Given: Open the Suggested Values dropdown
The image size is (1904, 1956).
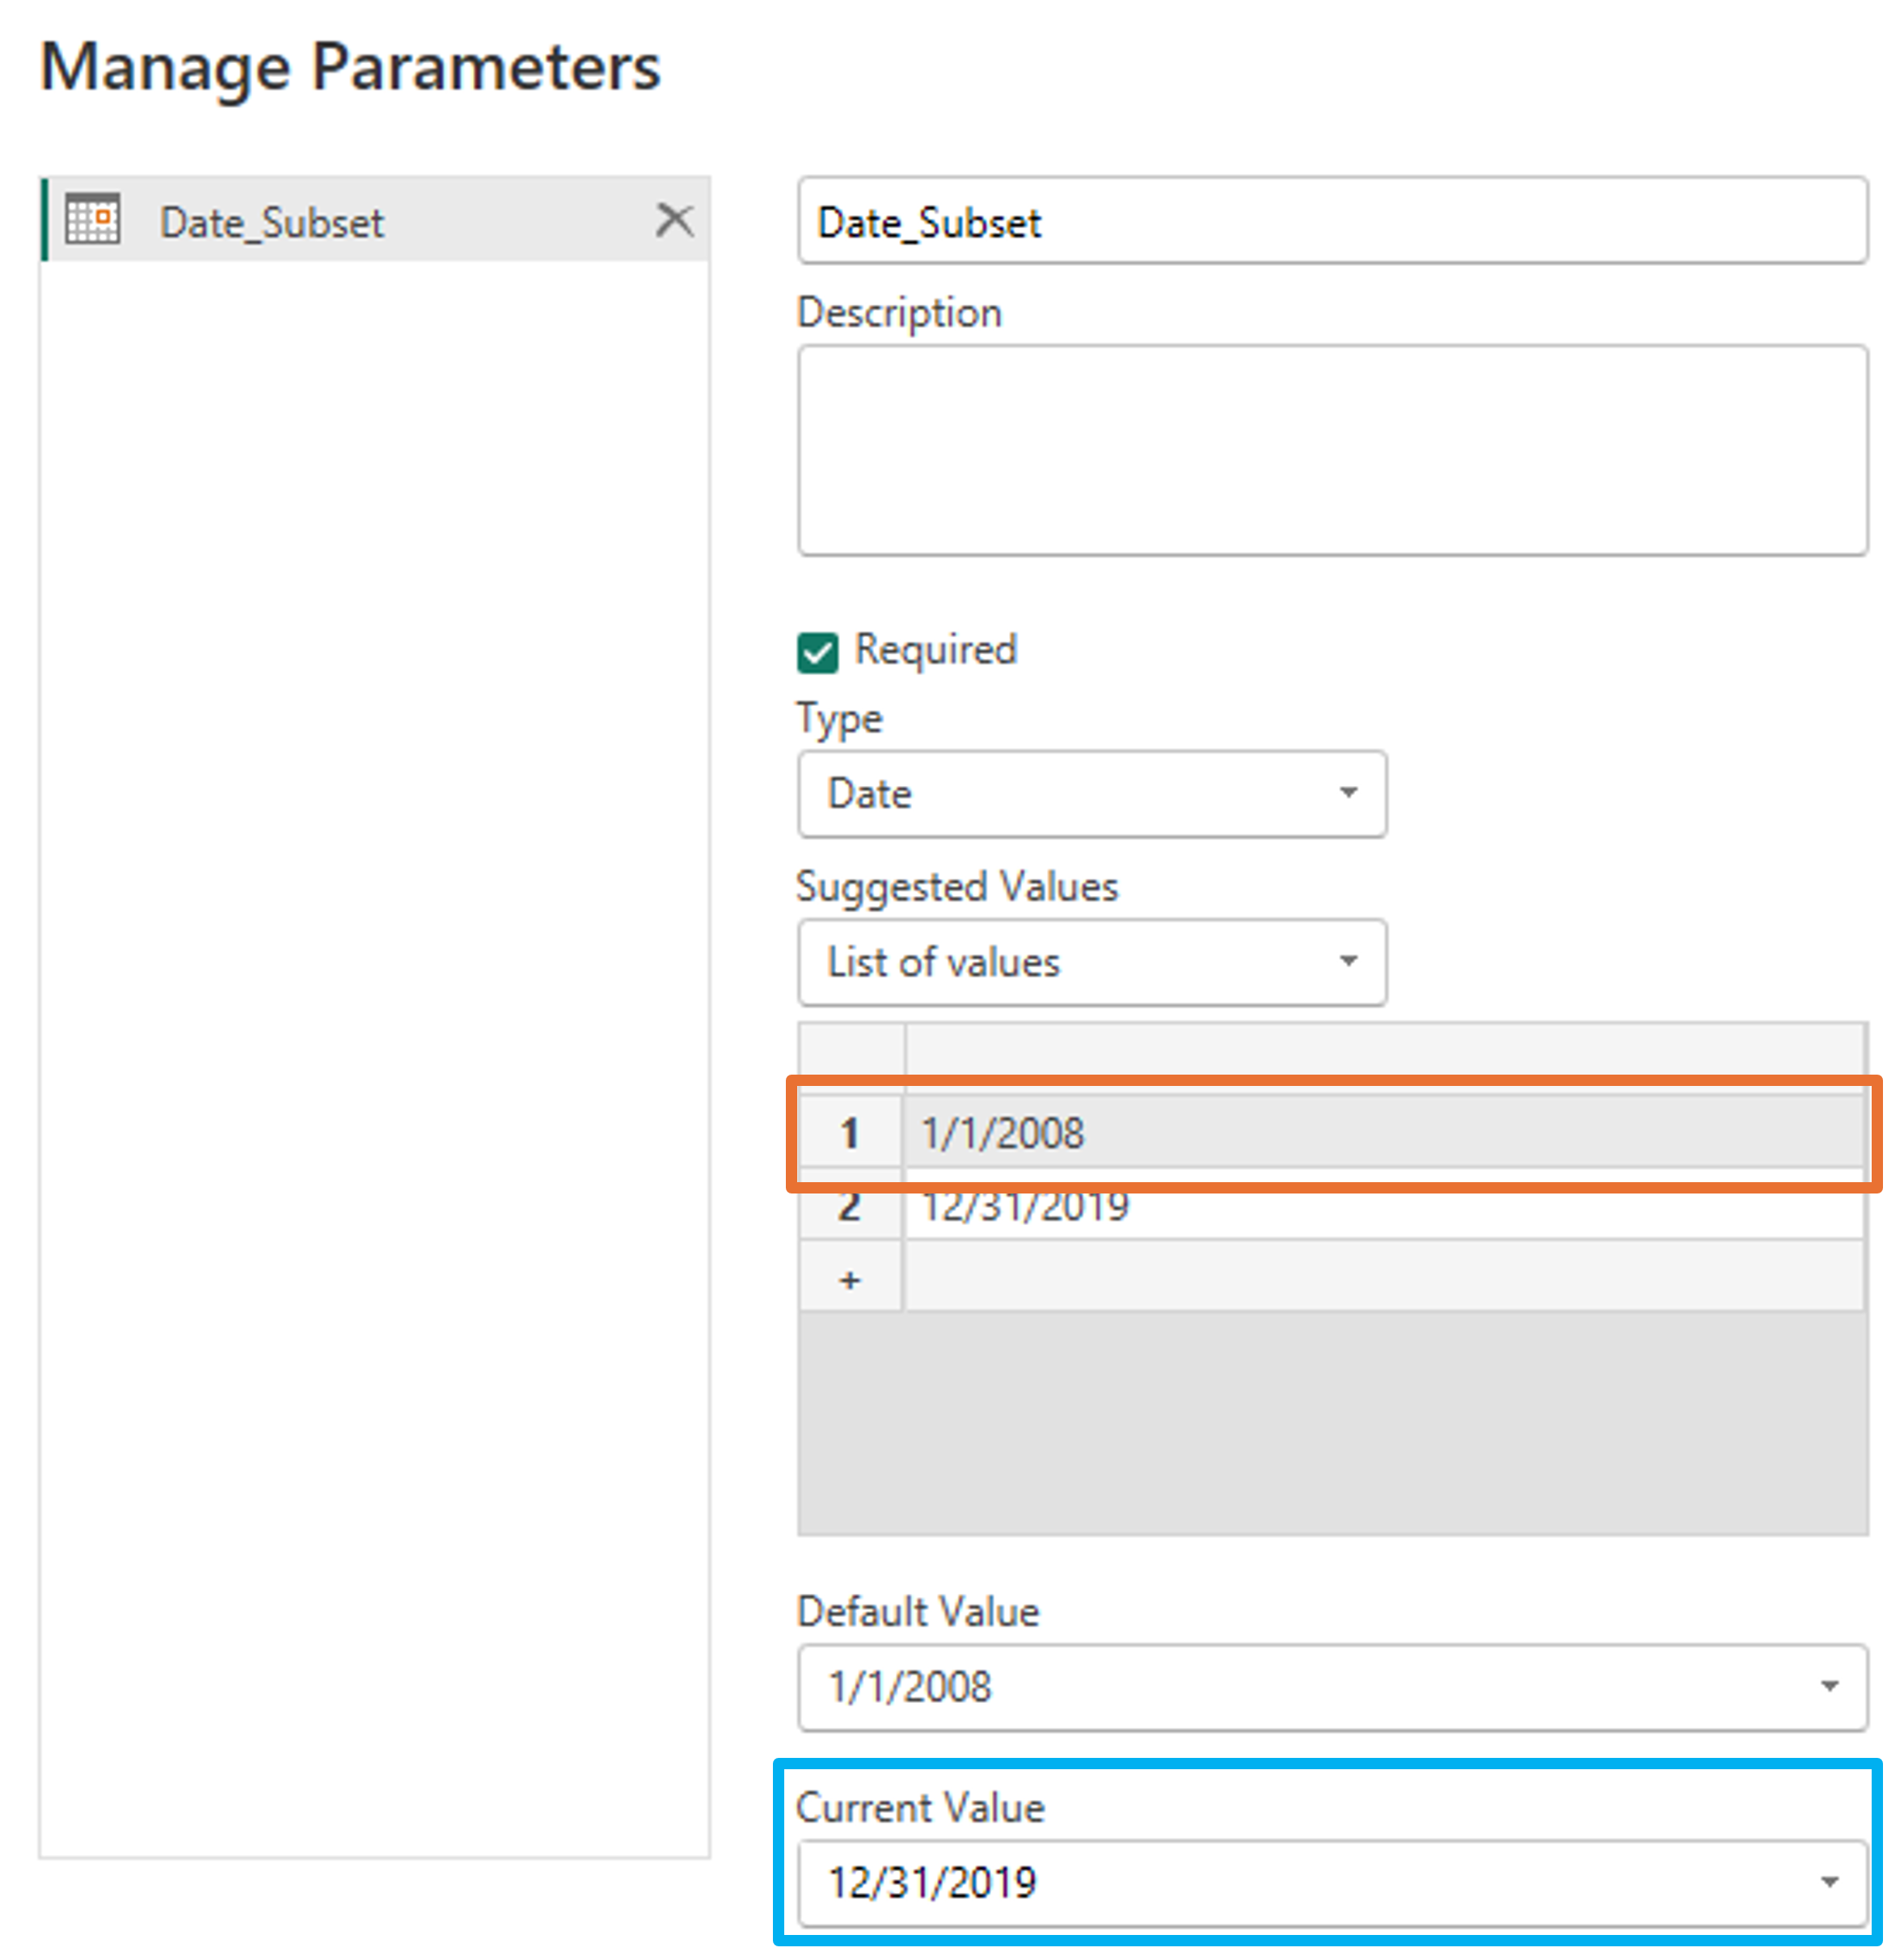Looking at the screenshot, I should point(1092,962).
